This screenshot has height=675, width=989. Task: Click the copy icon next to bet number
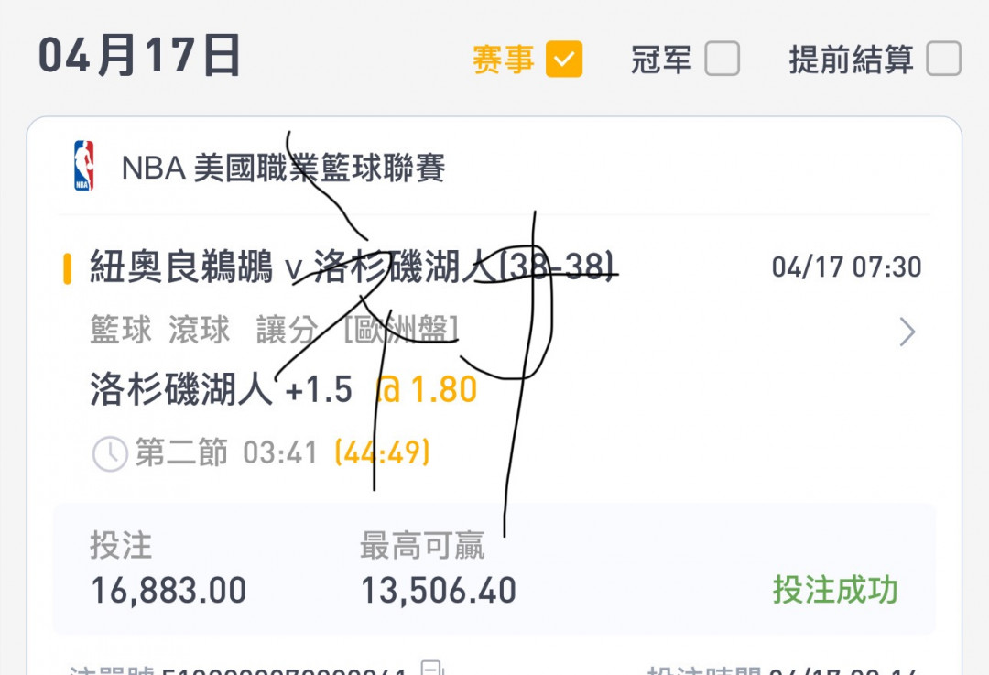coord(432,668)
